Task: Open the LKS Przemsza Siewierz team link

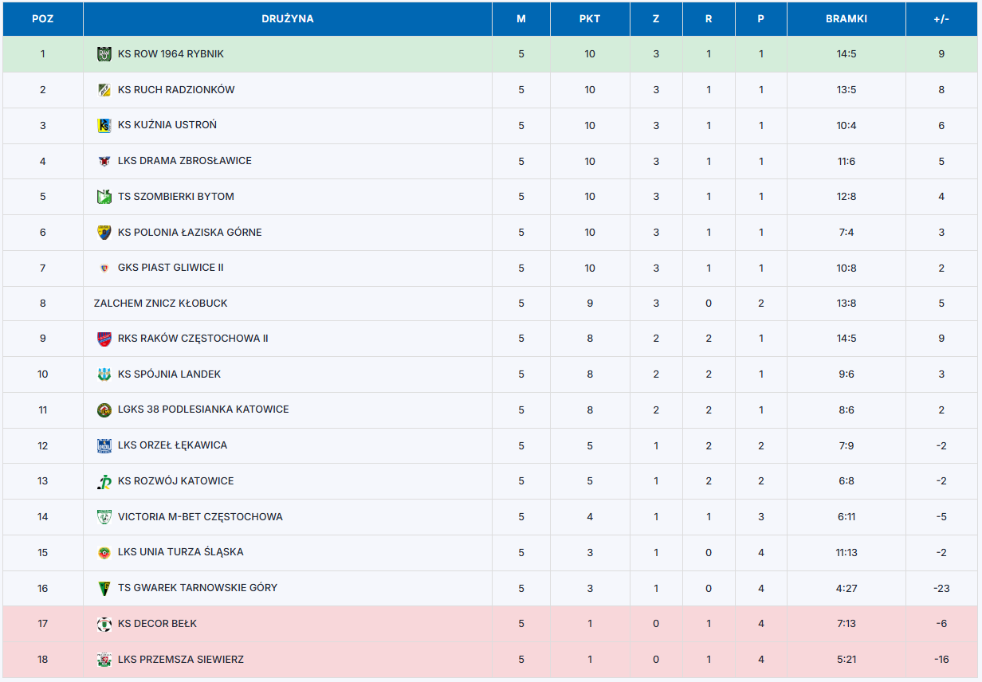Action: point(181,660)
